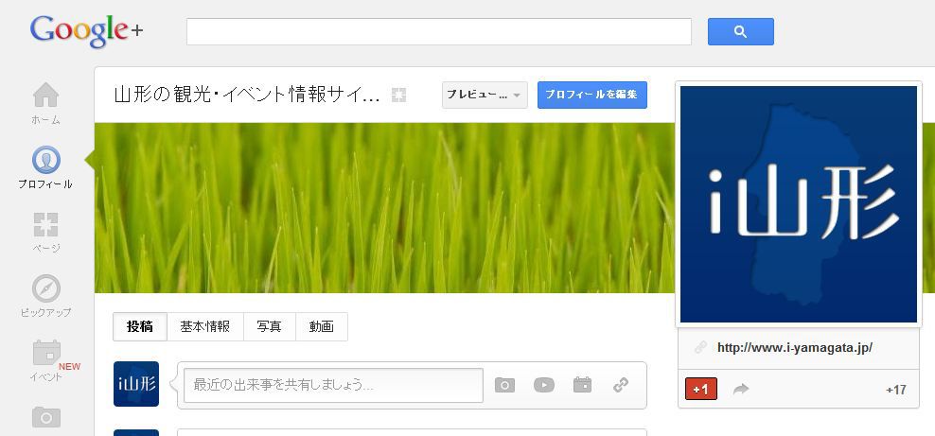Share the page via the arrow icon

coord(741,390)
